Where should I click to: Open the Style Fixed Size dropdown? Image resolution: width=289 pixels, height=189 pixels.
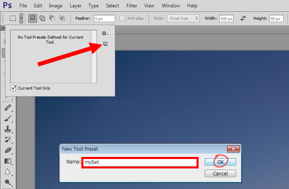183,18
